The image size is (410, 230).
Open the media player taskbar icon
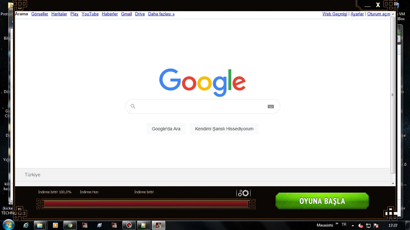point(55,225)
